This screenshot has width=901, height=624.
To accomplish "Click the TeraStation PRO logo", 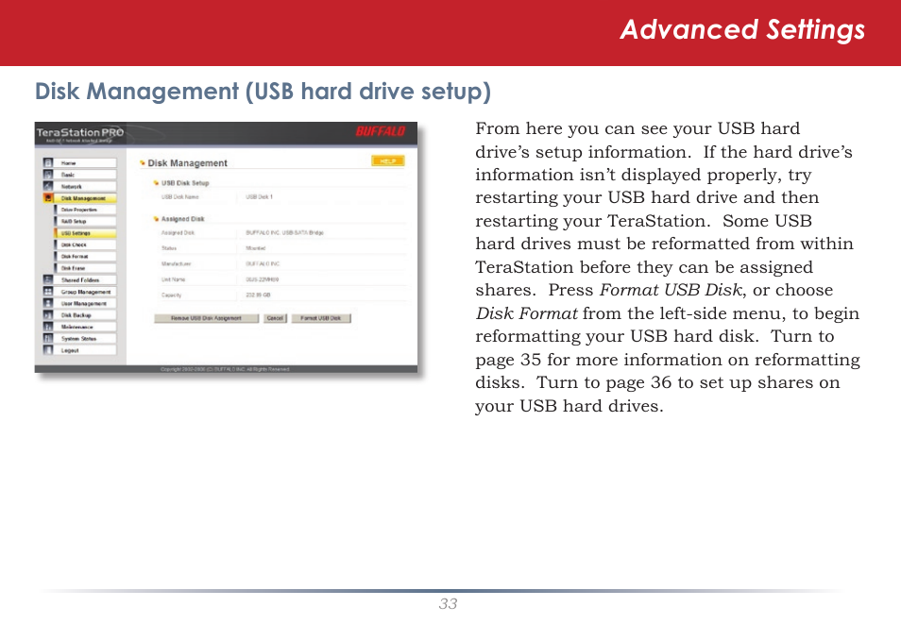I will (x=80, y=134).
